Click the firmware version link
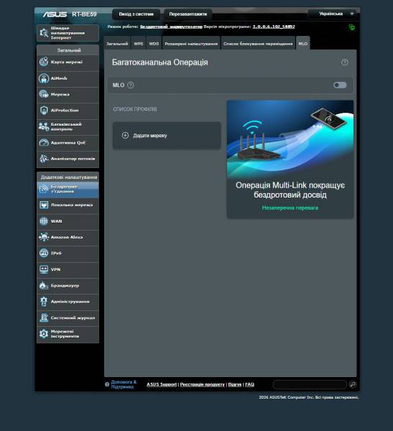The width and height of the screenshot is (393, 431). pos(274,27)
